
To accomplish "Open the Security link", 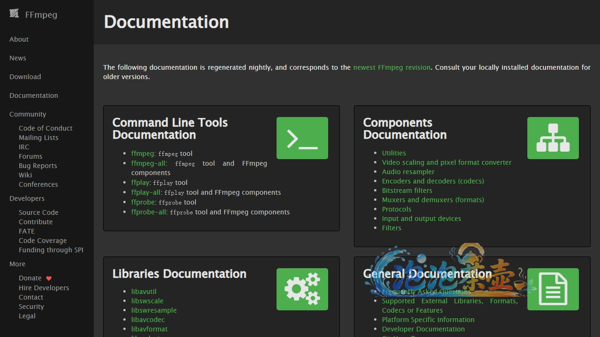I will click(31, 307).
